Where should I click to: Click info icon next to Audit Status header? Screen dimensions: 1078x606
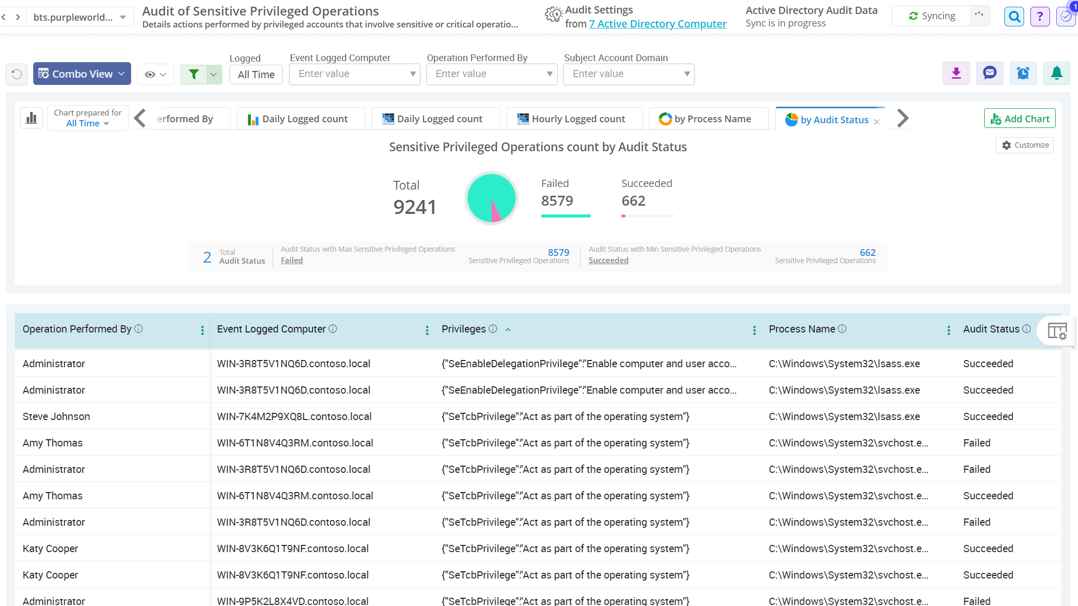coord(1026,329)
